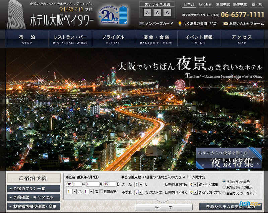The image size is (268, 213).
Task: Open よくあるご質問 (FAQ) link
Action: (x=198, y=24)
